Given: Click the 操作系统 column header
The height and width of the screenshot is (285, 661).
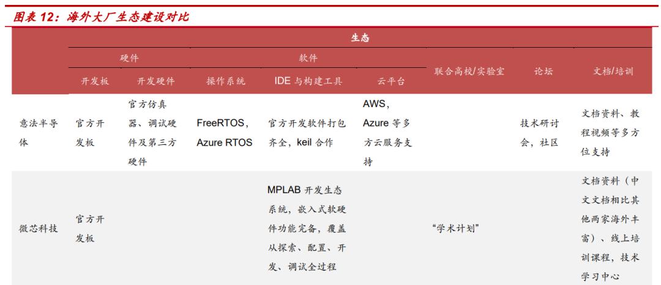Looking at the screenshot, I should point(225,81).
